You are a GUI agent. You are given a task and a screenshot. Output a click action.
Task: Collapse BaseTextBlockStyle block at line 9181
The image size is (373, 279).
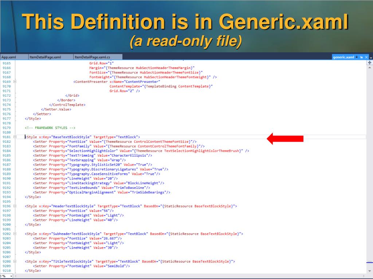15,137
